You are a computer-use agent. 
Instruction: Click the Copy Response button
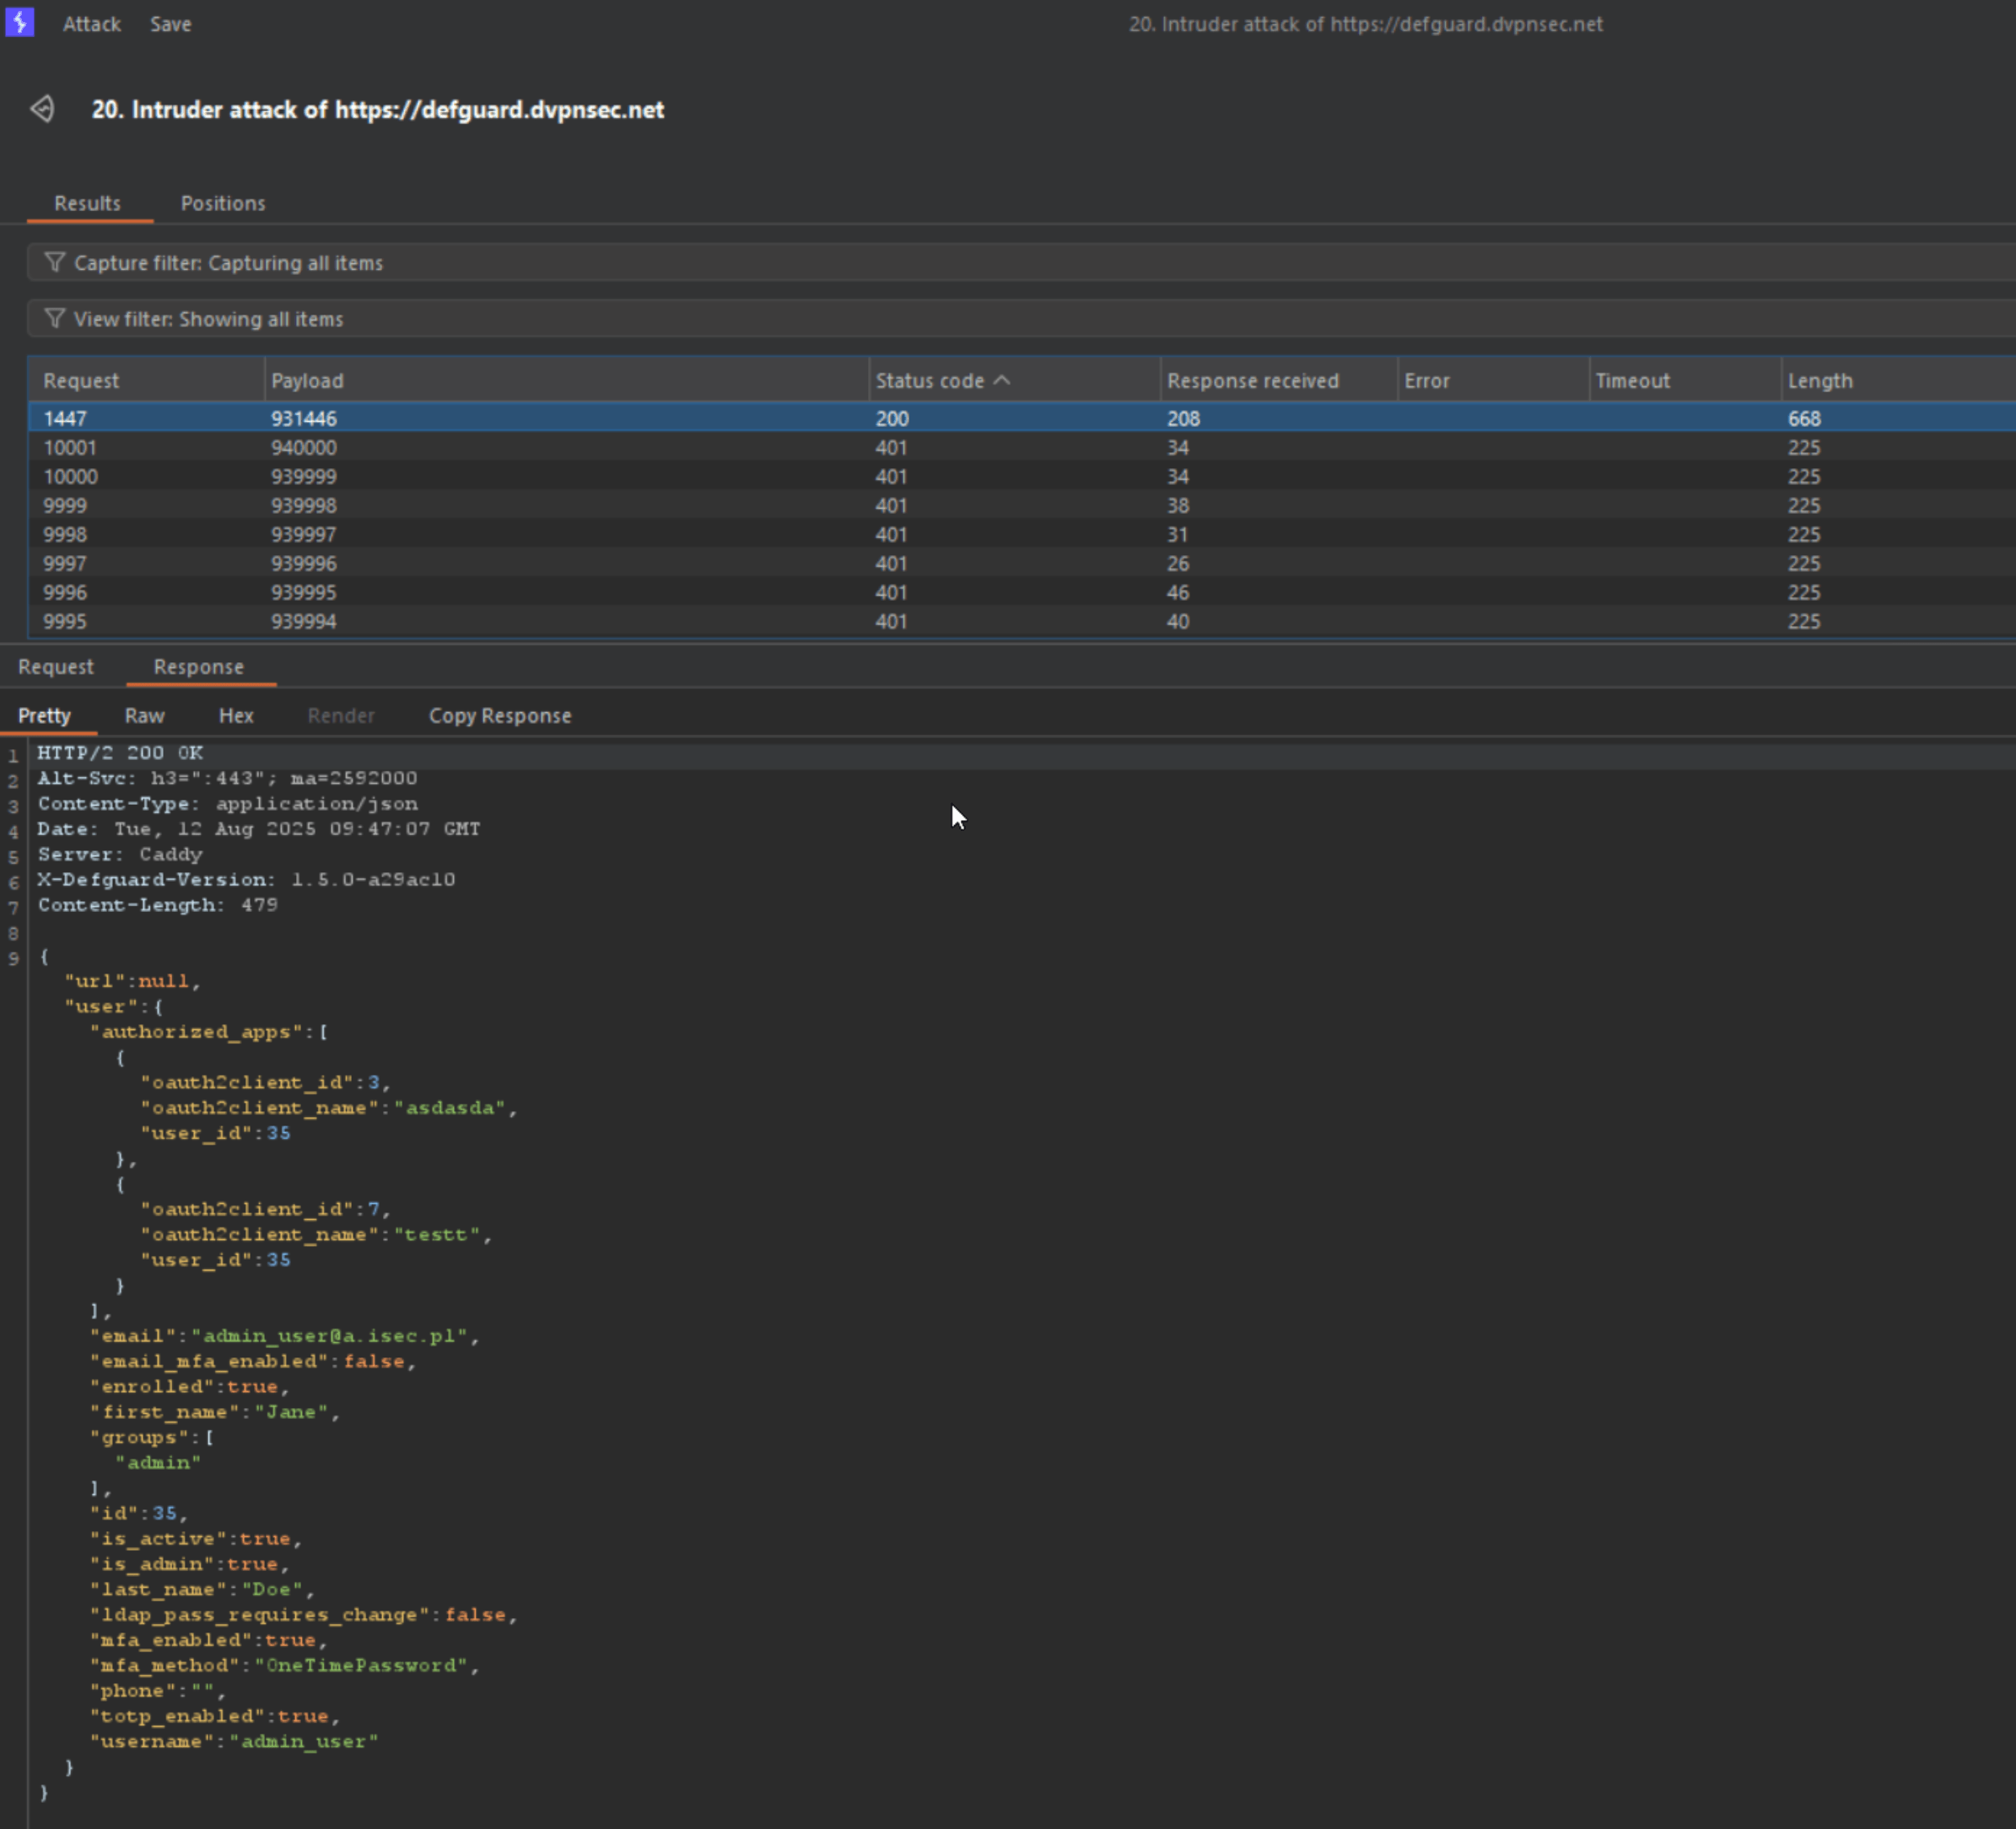click(x=499, y=716)
